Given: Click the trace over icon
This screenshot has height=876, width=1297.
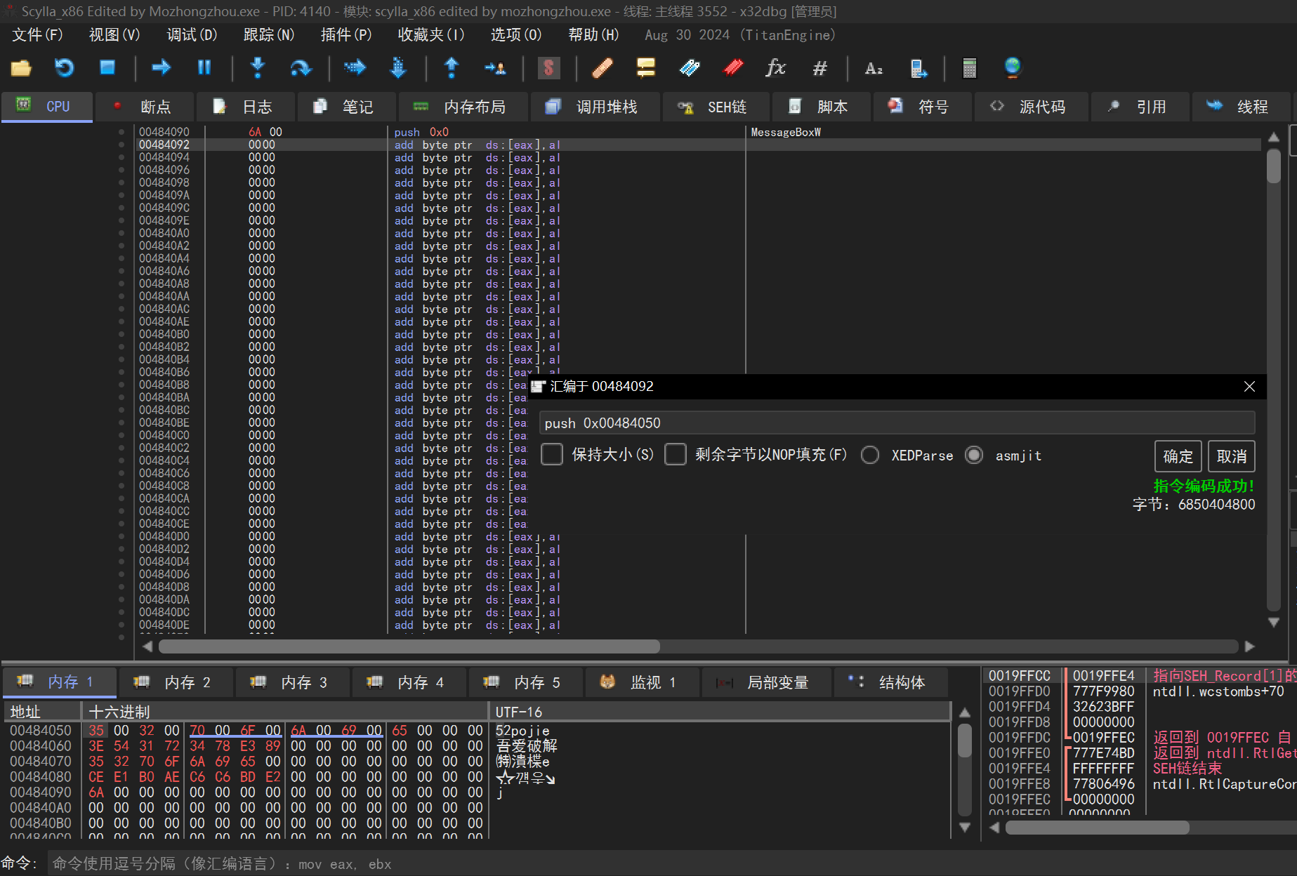Looking at the screenshot, I should pyautogui.click(x=398, y=68).
